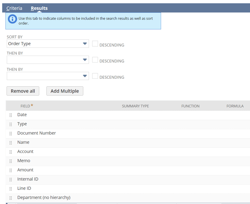Click the drag handle beside Internal ID
Viewport: 250px width, 204px height.
tap(11, 179)
